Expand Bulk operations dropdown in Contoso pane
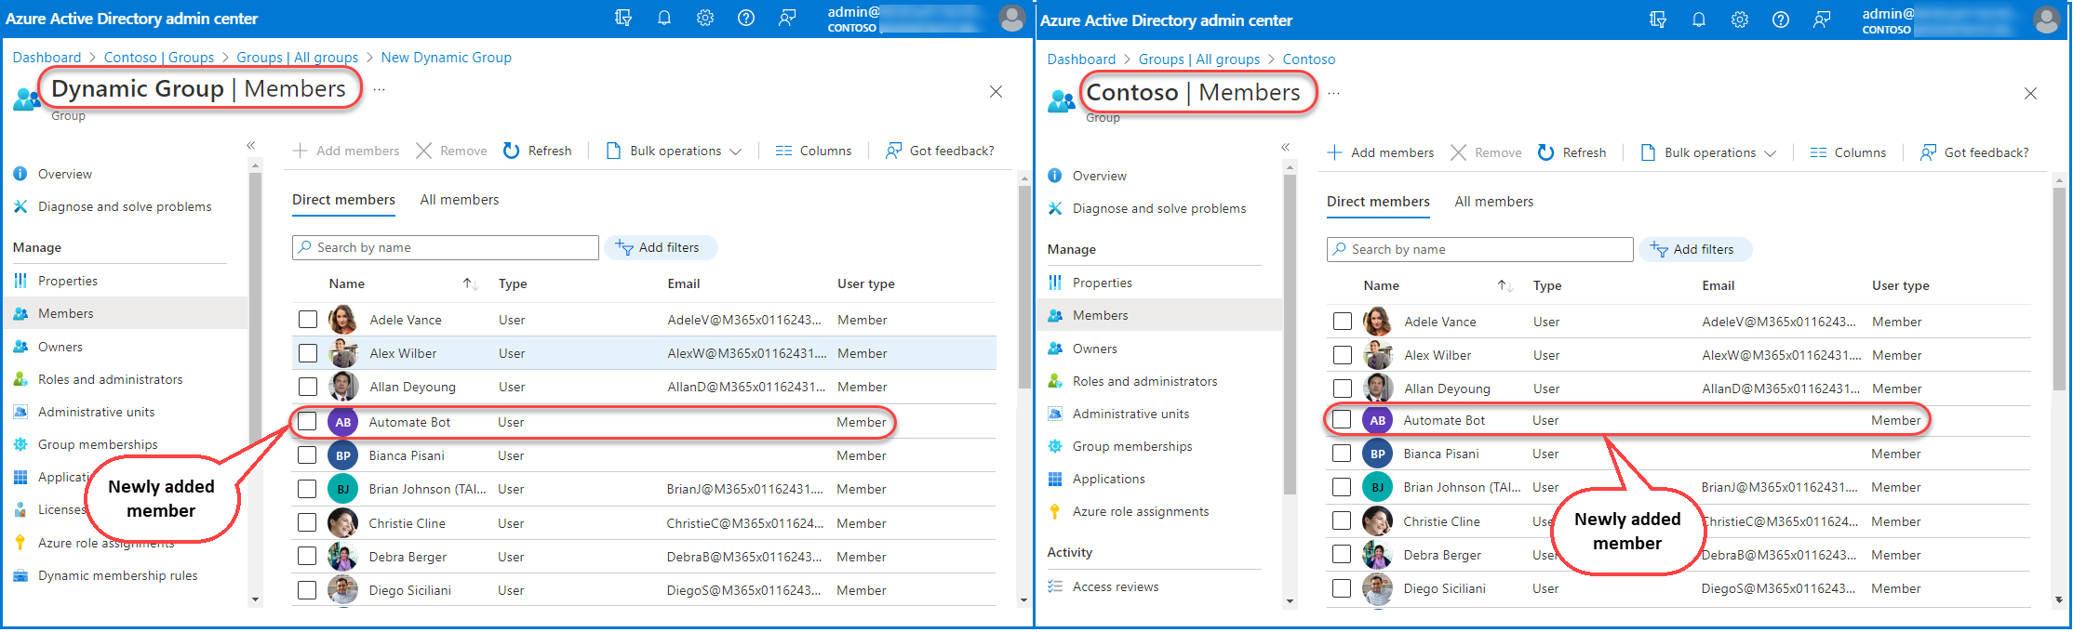The height and width of the screenshot is (632, 2073). [x=1709, y=152]
